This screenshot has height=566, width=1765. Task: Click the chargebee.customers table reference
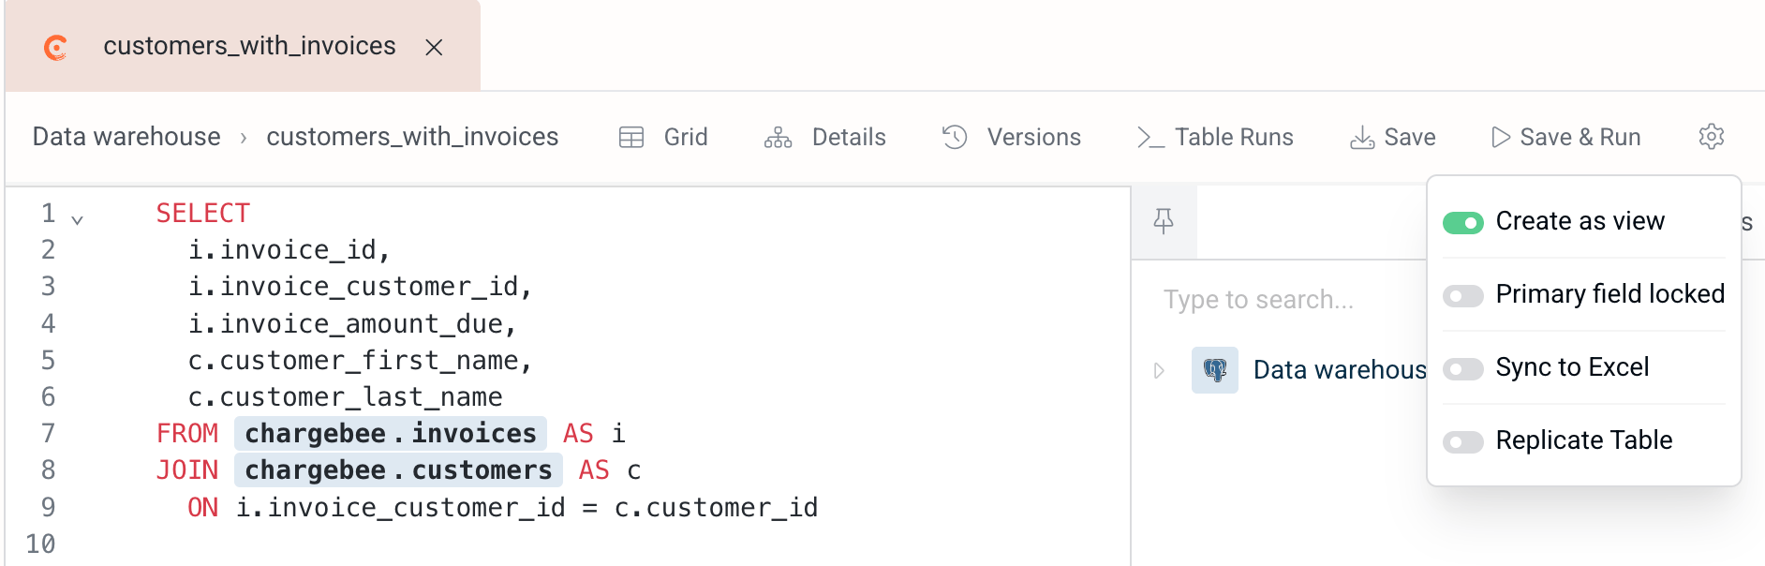click(398, 469)
